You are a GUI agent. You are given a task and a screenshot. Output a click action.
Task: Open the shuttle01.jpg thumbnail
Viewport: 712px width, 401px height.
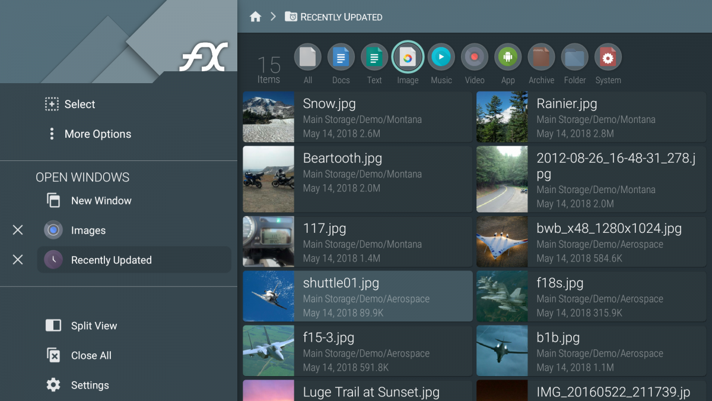[x=268, y=296]
